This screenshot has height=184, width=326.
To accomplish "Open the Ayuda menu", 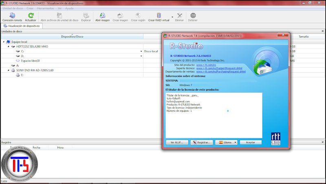I will (x=69, y=8).
